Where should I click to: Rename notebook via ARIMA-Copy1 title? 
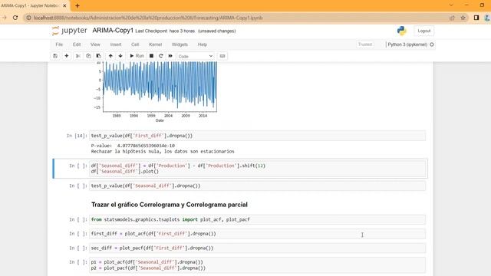pyautogui.click(x=113, y=31)
